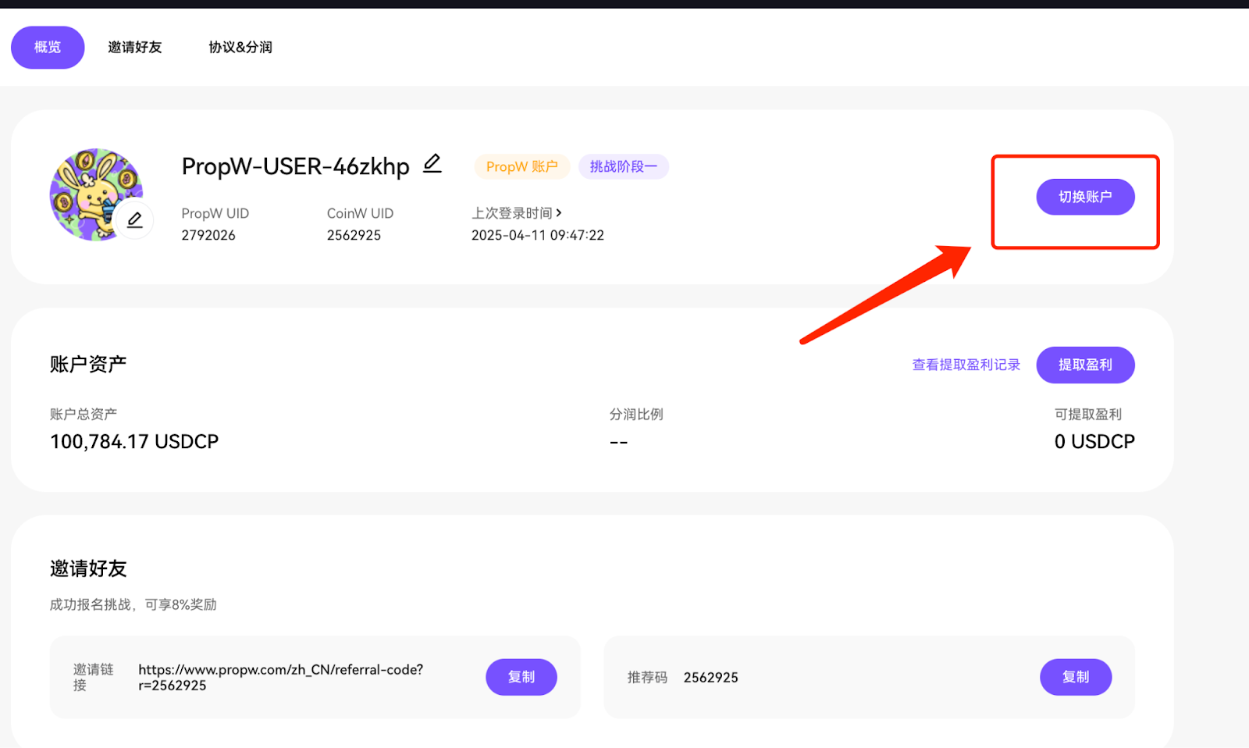
Task: Copy the invite link with 复制
Action: click(521, 677)
